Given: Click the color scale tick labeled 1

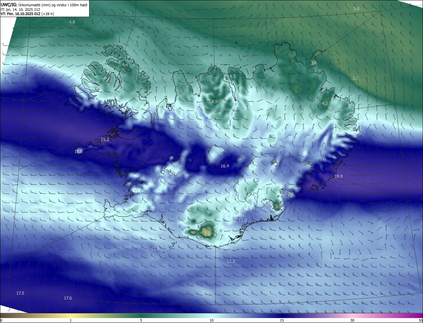Looking at the screenshot, I should pos(71,320).
